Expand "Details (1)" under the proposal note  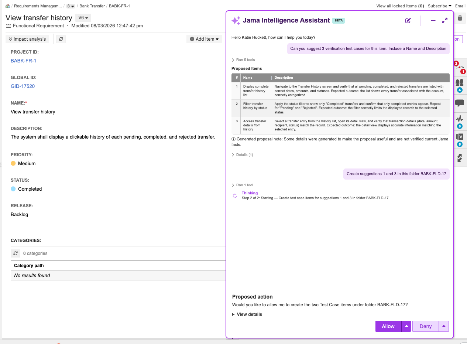(x=242, y=155)
